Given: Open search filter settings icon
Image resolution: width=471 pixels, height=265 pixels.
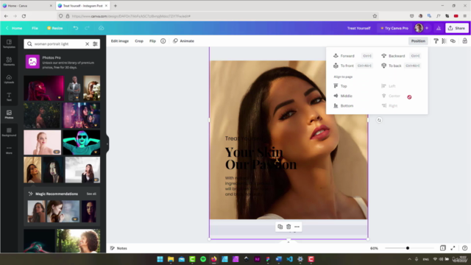Looking at the screenshot, I should 95,44.
